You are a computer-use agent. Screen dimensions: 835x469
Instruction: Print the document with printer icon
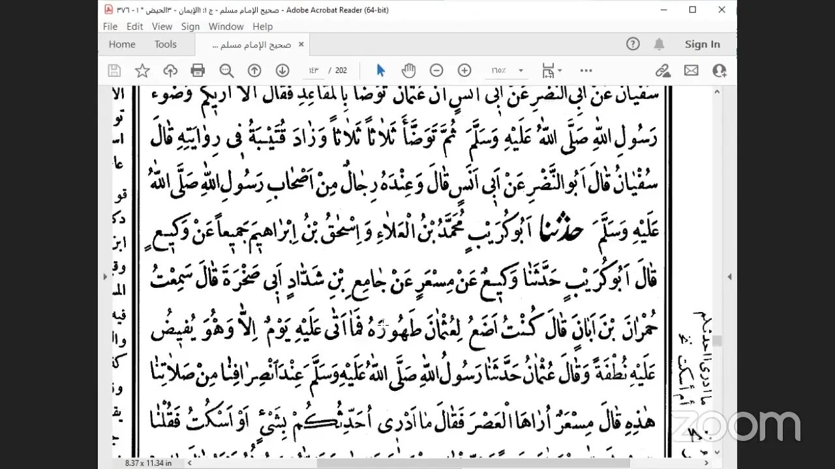198,70
